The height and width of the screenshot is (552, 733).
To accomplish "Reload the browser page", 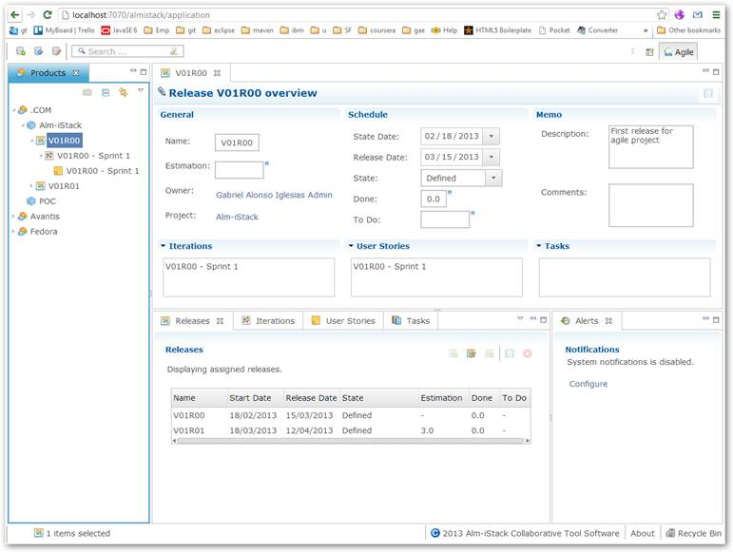I will click(x=48, y=15).
